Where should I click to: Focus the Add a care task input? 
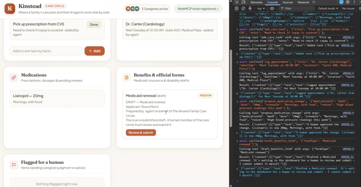[46, 51]
